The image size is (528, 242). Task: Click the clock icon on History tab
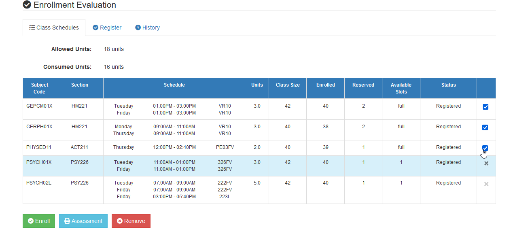[x=138, y=28]
